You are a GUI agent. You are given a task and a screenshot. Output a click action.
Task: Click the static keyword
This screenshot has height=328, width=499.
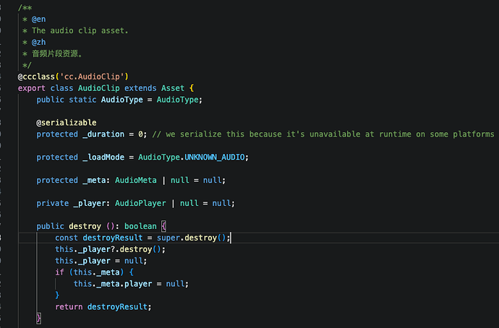pos(84,99)
